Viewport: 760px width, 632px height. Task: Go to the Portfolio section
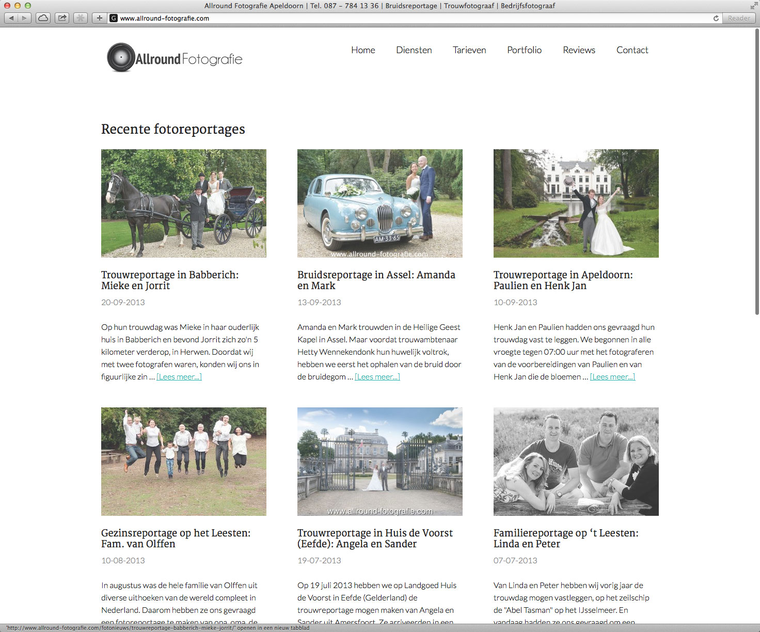point(524,50)
